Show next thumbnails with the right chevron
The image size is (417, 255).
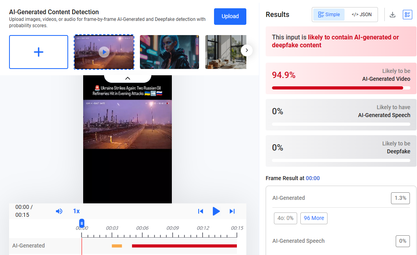point(246,50)
